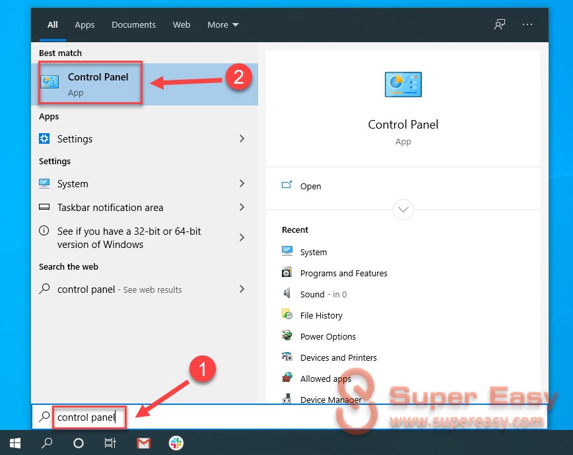This screenshot has height=455, width=573.
Task: Expand the web results chevron
Action: click(x=242, y=289)
